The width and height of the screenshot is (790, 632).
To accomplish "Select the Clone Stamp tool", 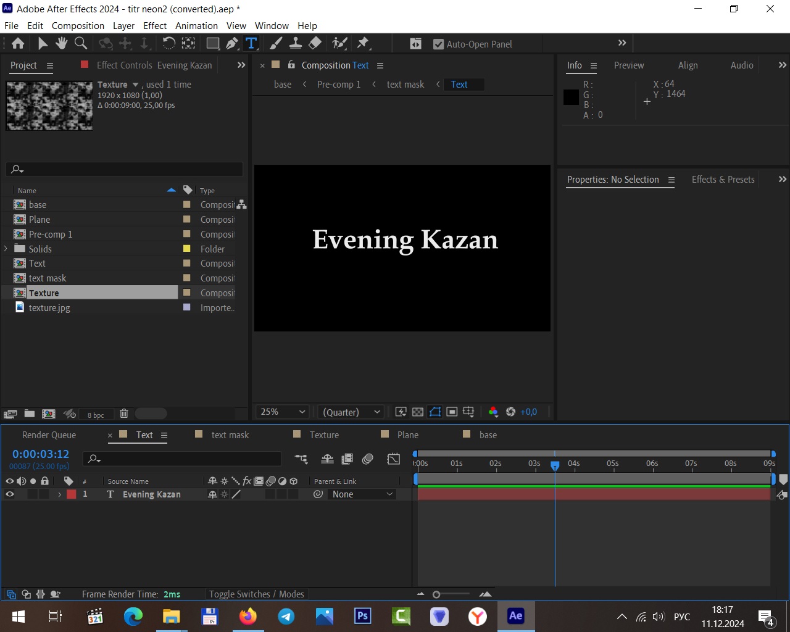I will pyautogui.click(x=296, y=43).
